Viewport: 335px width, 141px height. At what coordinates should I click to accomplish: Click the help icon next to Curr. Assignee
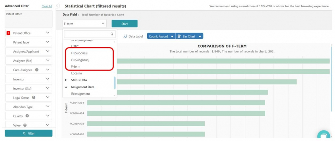pyautogui.click(x=37, y=70)
